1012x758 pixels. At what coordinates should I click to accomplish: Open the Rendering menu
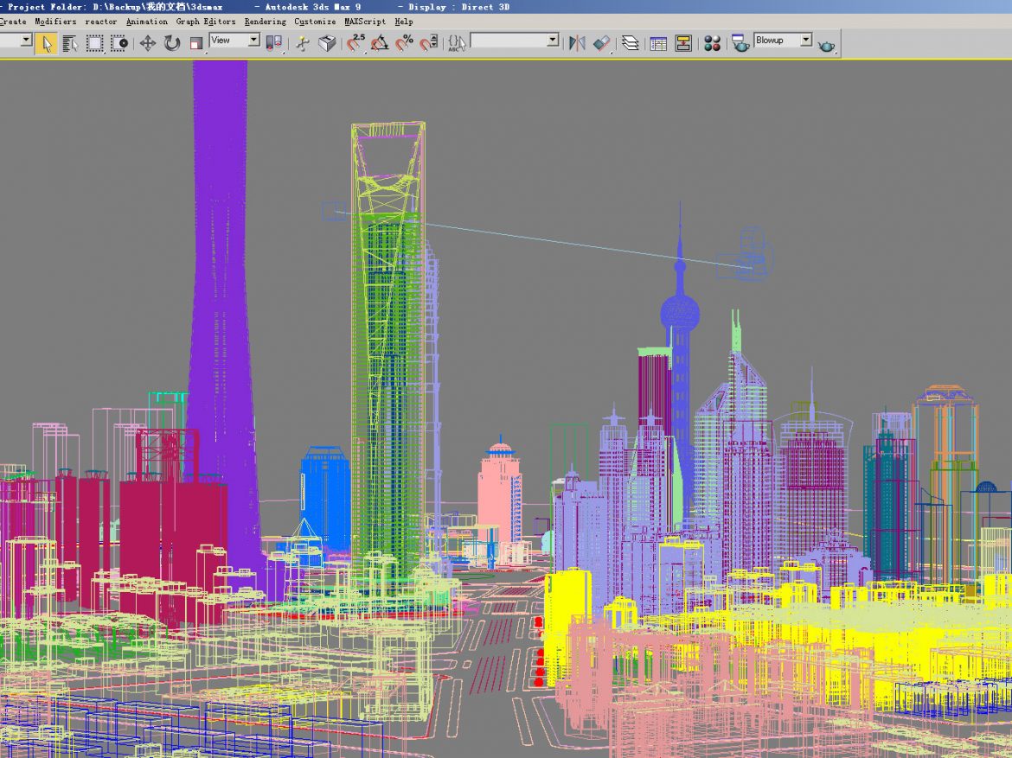click(266, 22)
